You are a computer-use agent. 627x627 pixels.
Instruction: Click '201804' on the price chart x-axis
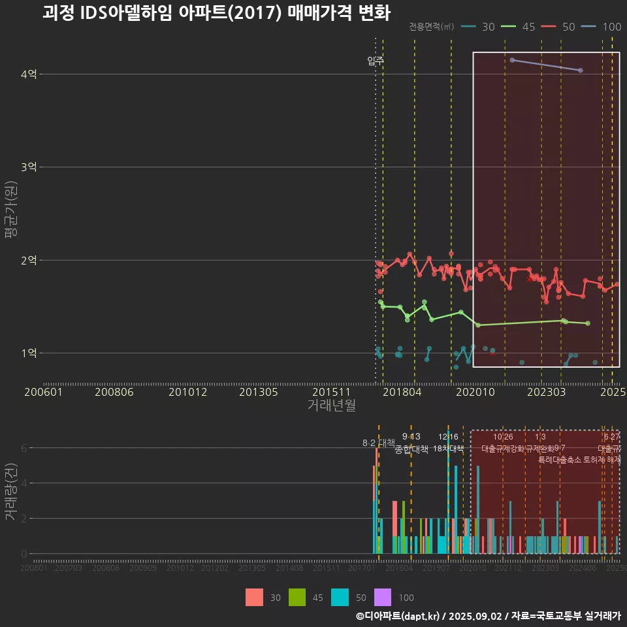402,392
